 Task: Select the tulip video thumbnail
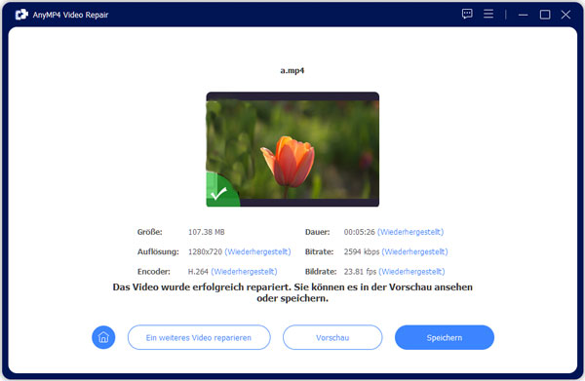point(292,149)
